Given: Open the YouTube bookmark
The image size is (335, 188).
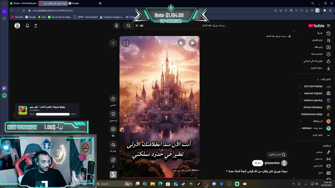Looking at the screenshot, I should pyautogui.click(x=17, y=17).
